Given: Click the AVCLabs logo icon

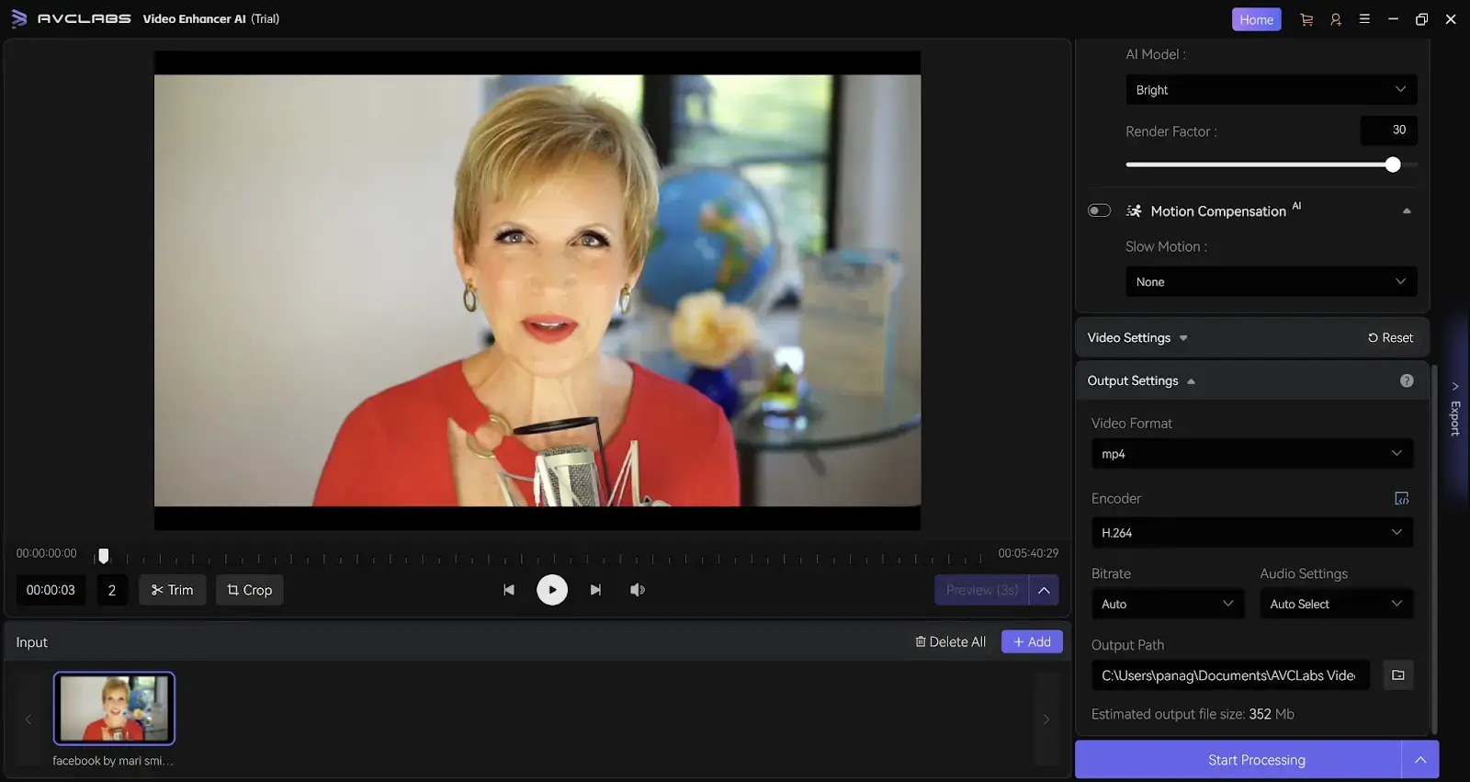Looking at the screenshot, I should (x=18, y=18).
